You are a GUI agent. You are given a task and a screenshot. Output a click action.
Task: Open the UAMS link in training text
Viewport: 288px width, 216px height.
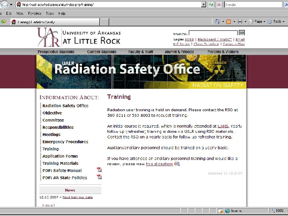click(x=223, y=126)
